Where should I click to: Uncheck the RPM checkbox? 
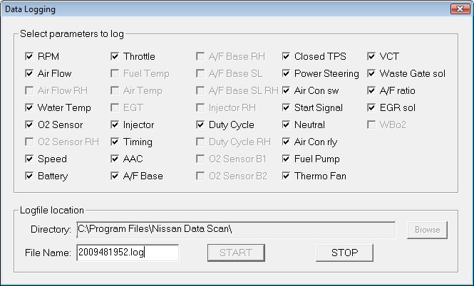[29, 56]
